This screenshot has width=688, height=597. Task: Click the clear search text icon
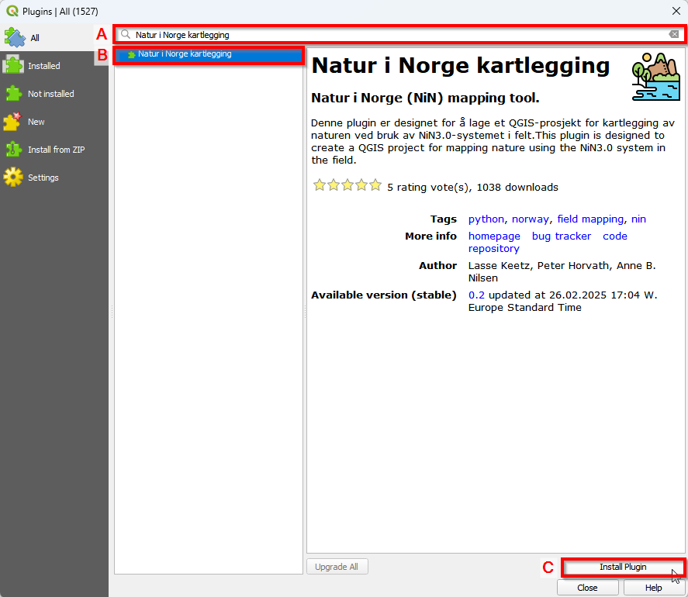(674, 34)
